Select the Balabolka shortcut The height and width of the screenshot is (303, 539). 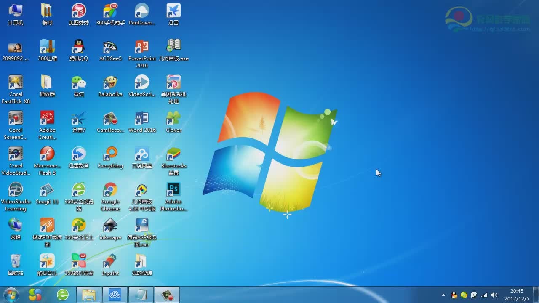pyautogui.click(x=110, y=86)
